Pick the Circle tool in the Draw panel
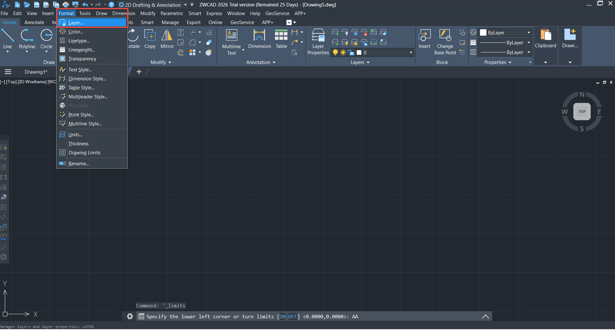The image size is (615, 330). point(47,39)
